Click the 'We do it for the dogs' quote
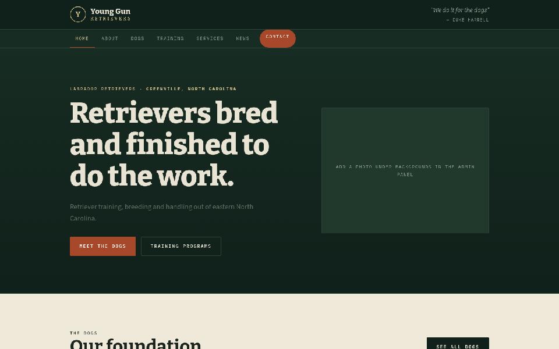The height and width of the screenshot is (349, 559). (x=460, y=10)
